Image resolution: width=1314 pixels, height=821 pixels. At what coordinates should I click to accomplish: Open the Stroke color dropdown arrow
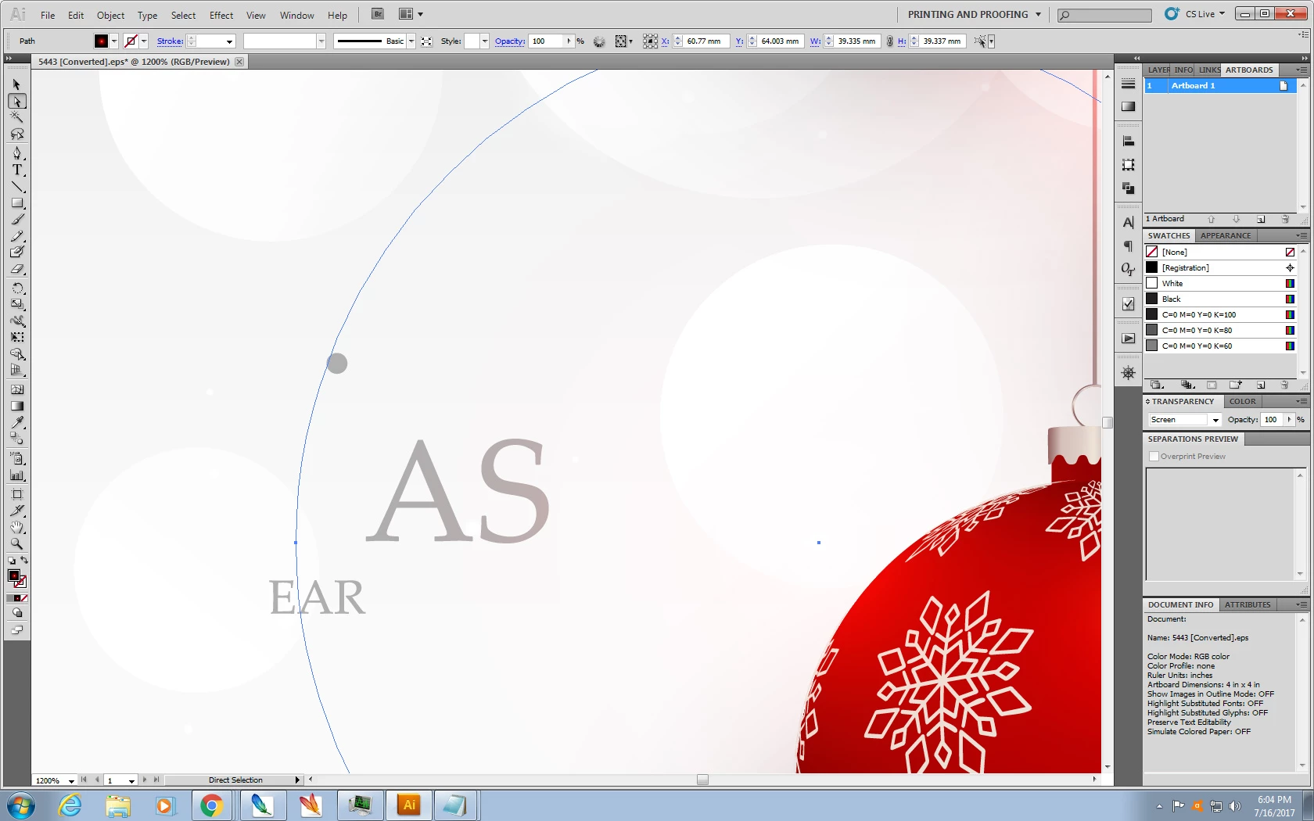click(x=144, y=41)
